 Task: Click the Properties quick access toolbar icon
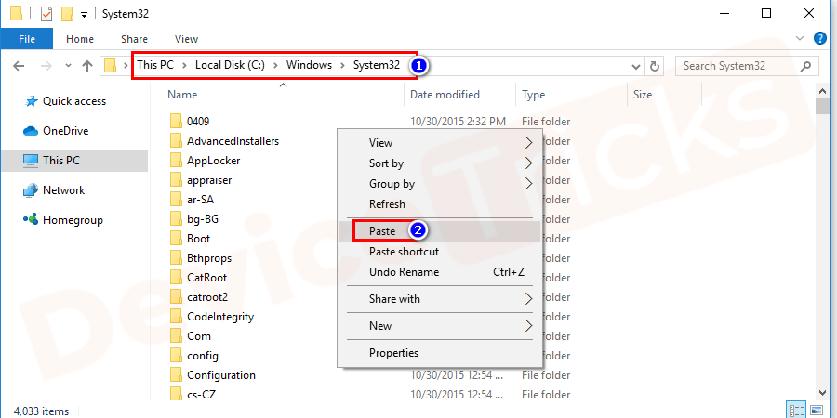pyautogui.click(x=46, y=14)
